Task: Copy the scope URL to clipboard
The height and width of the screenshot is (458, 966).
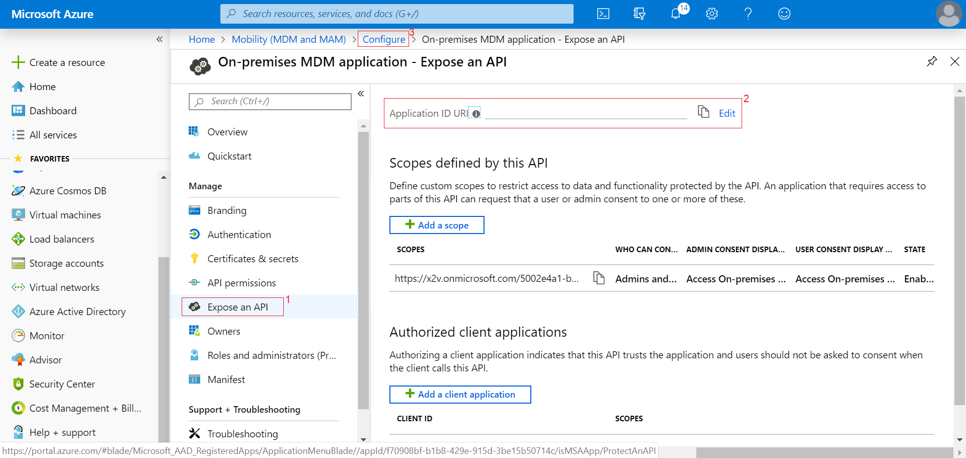Action: pos(598,278)
